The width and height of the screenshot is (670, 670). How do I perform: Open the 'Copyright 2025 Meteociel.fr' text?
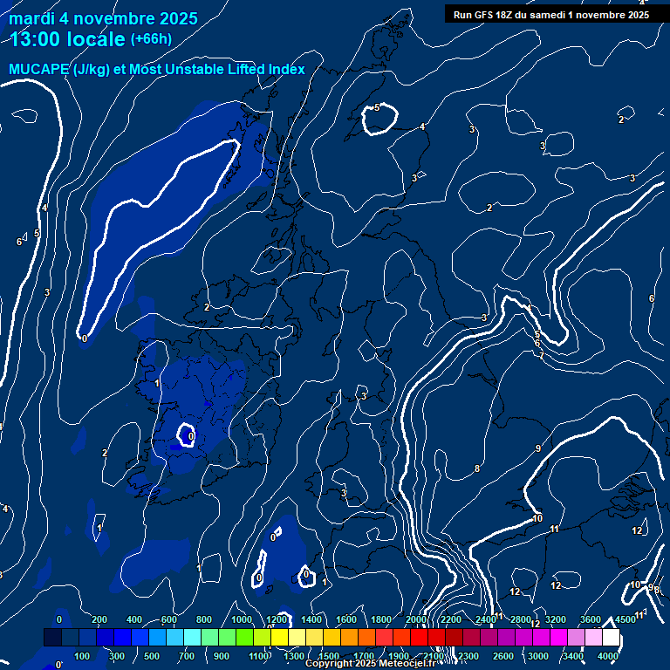click(371, 663)
